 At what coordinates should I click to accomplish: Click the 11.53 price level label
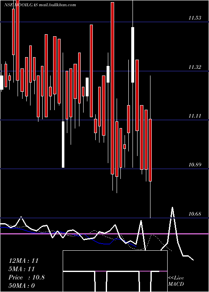pyautogui.click(x=195, y=18)
